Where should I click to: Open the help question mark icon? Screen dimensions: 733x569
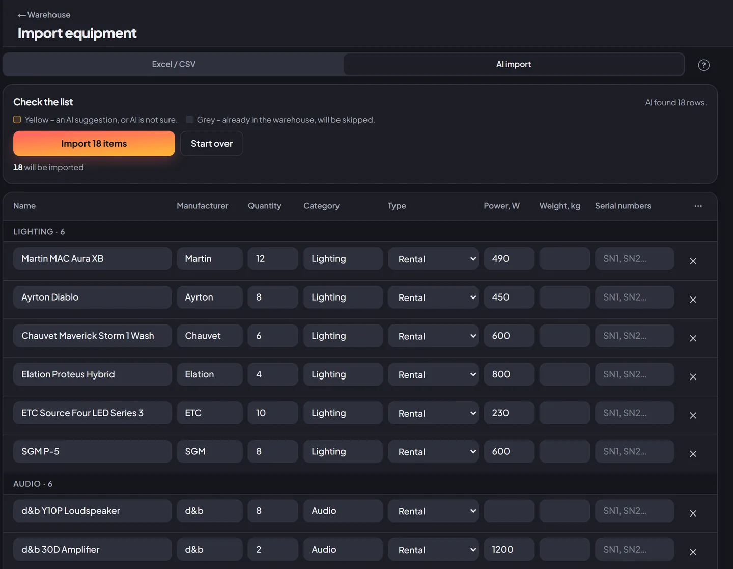coord(703,65)
